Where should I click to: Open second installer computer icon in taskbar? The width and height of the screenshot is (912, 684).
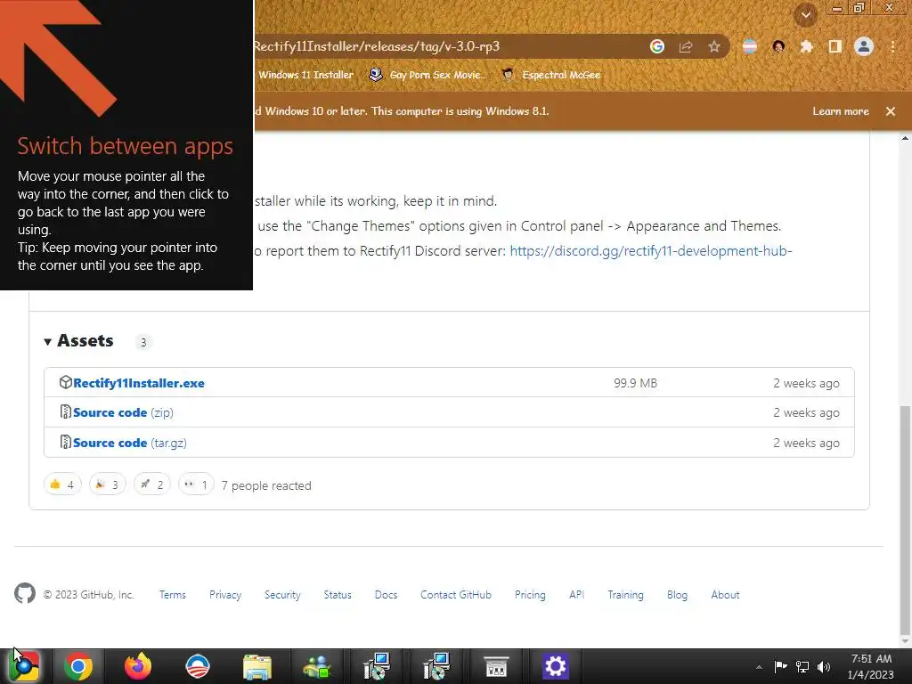pyautogui.click(x=436, y=666)
